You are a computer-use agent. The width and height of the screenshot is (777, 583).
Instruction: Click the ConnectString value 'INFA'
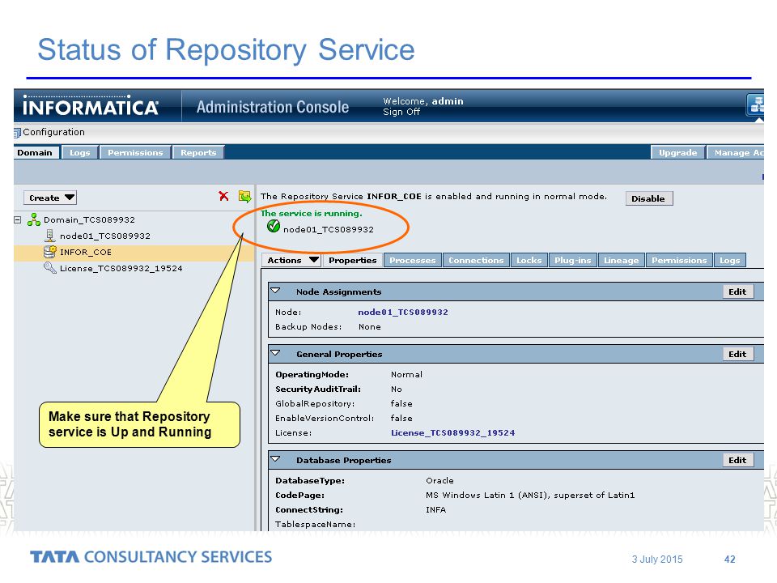(x=435, y=509)
